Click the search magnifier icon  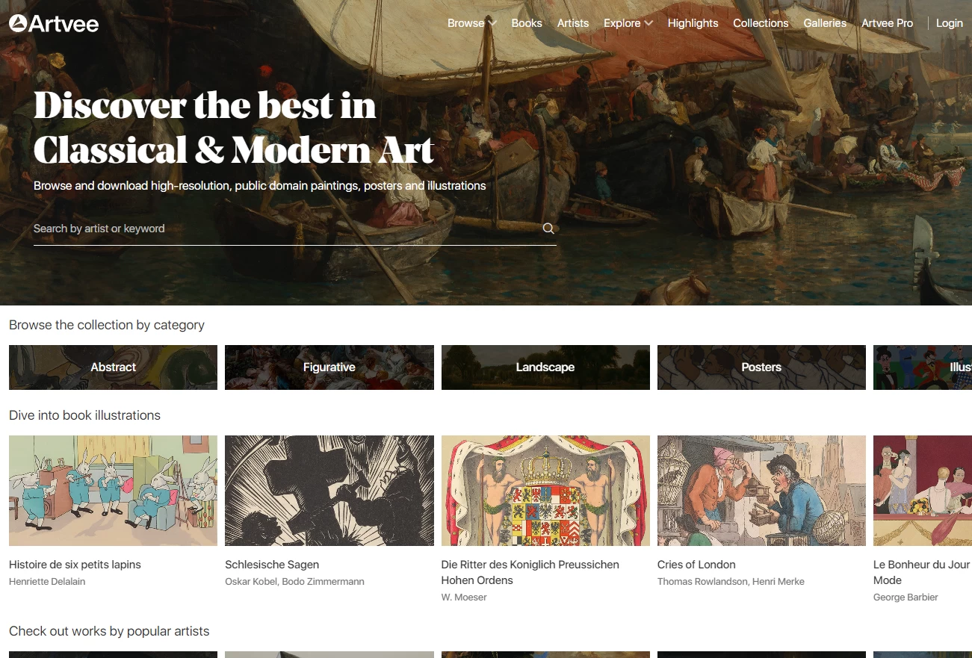pos(548,229)
